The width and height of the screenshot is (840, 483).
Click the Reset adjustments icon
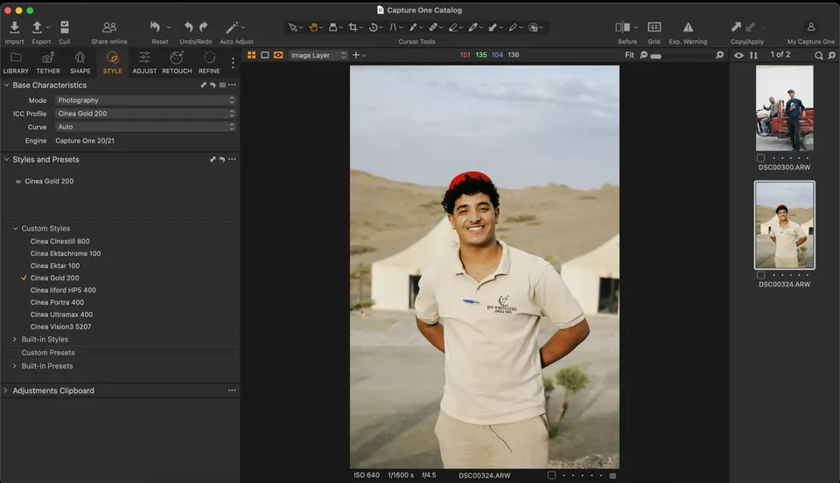pyautogui.click(x=156, y=27)
